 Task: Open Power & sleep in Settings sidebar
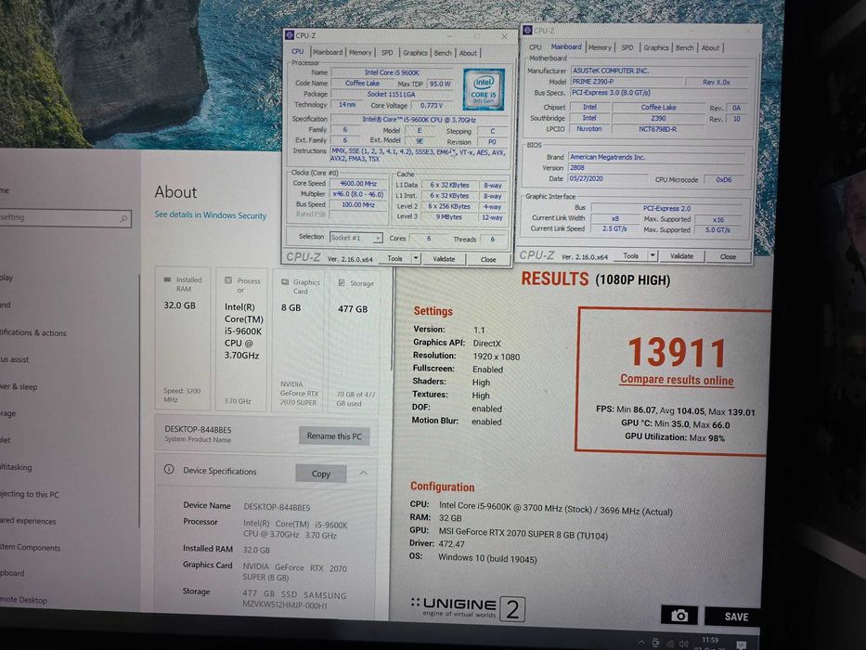(19, 386)
